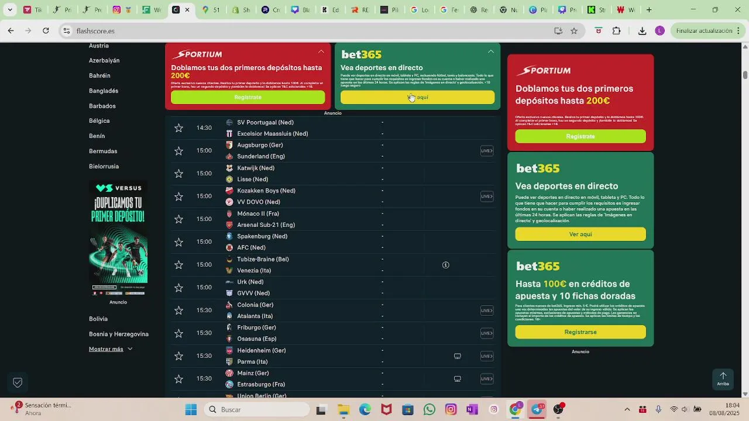Collapse the Sportium top banner ad
The image size is (749, 421).
(x=321, y=51)
